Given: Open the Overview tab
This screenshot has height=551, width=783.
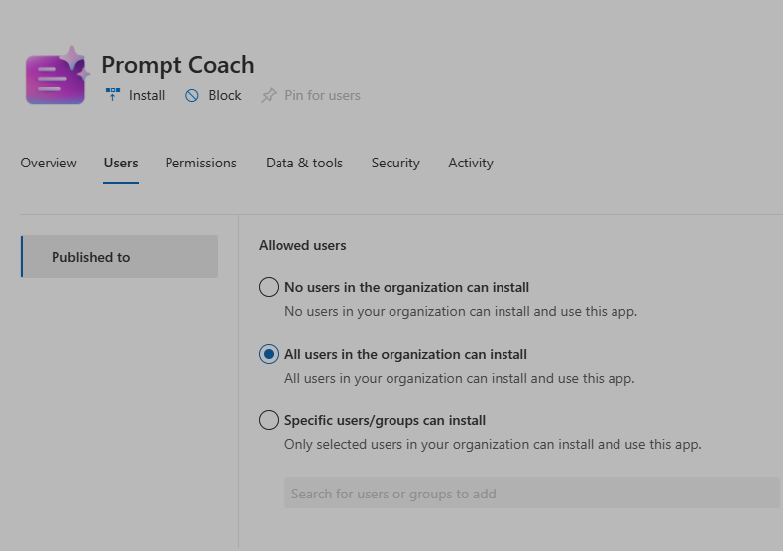Looking at the screenshot, I should pos(49,163).
